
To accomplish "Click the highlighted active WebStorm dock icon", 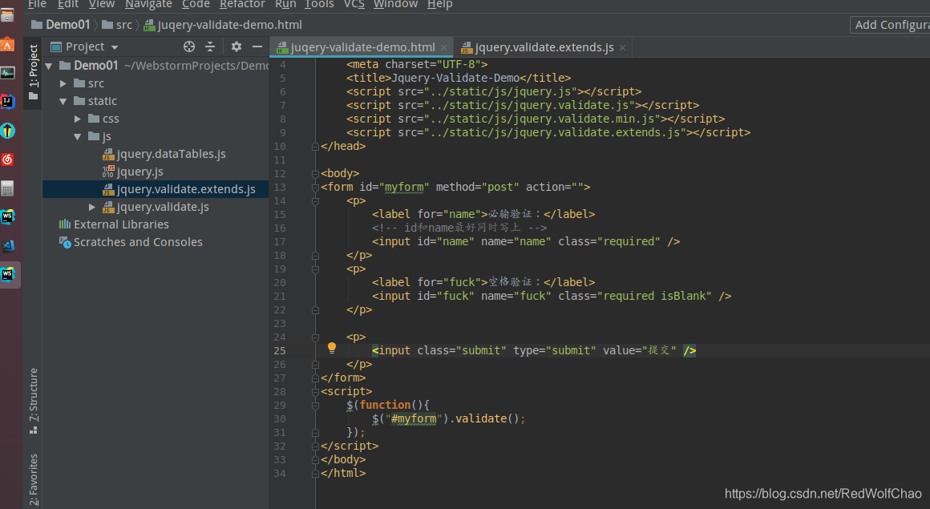I will coord(7,275).
